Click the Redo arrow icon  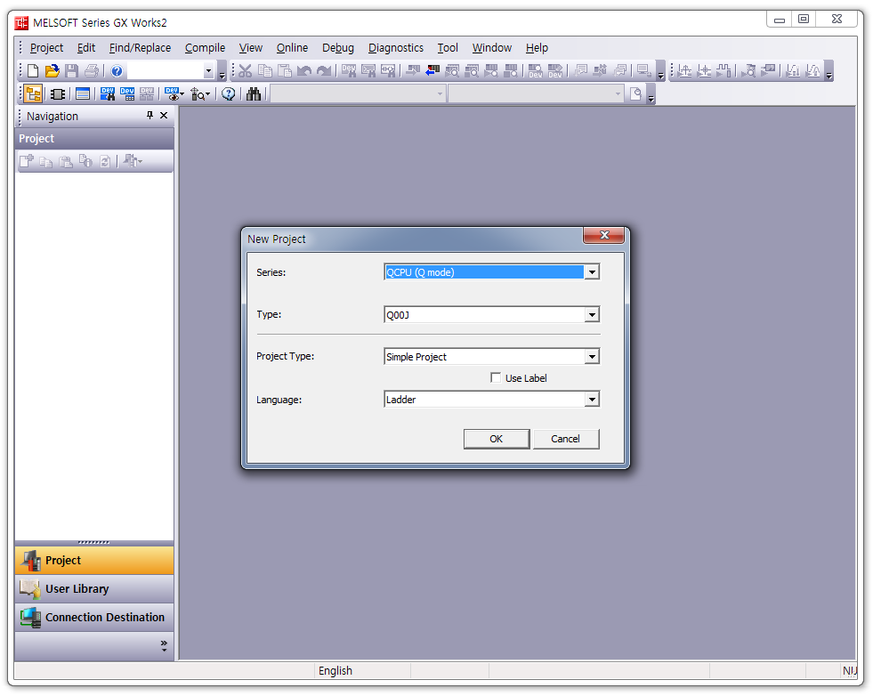pos(323,70)
